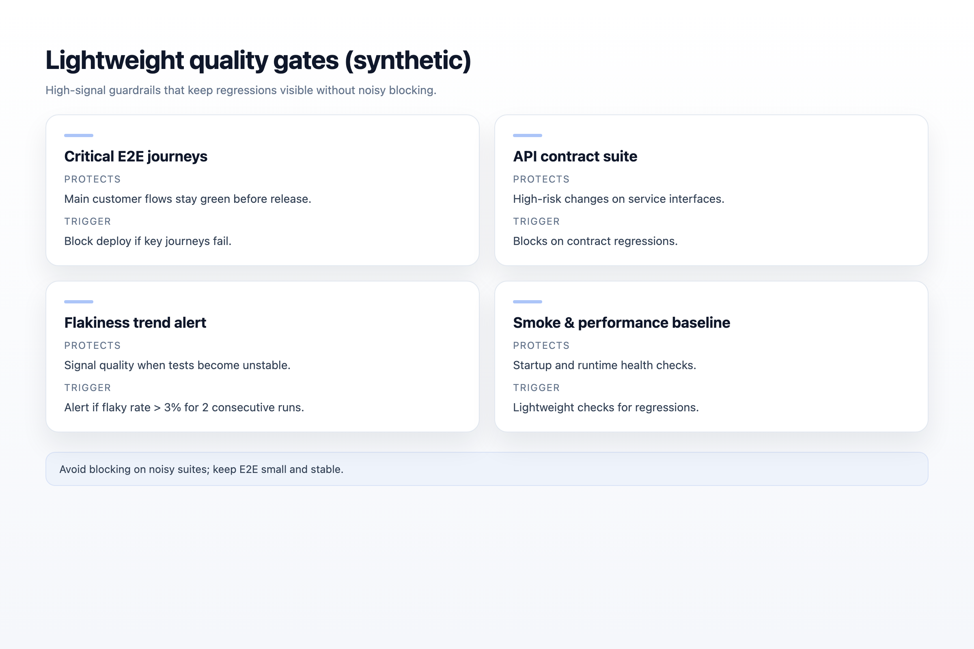
Task: Select the text Block deploy if key journeys fail
Action: click(148, 241)
